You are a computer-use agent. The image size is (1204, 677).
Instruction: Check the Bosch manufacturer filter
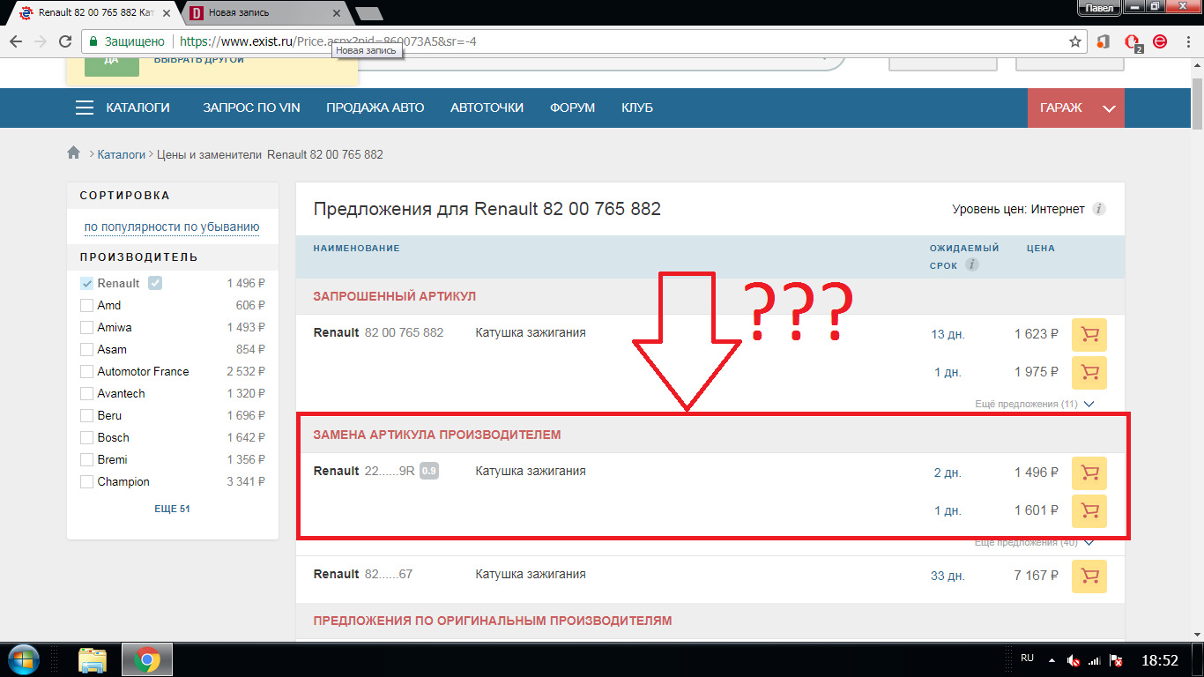86,438
